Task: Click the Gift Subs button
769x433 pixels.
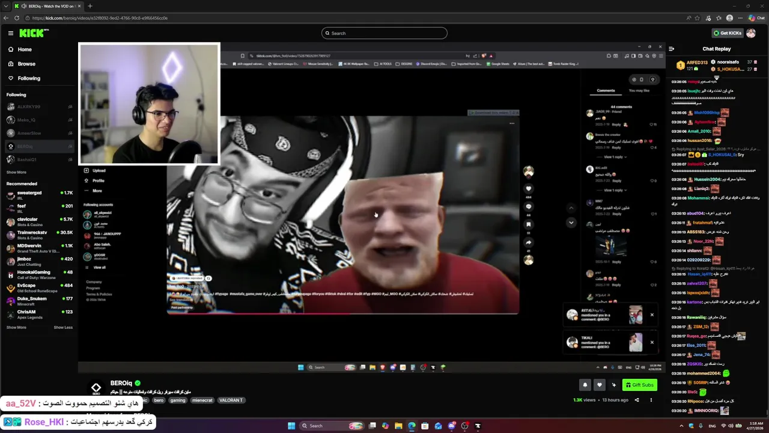Action: coord(640,385)
